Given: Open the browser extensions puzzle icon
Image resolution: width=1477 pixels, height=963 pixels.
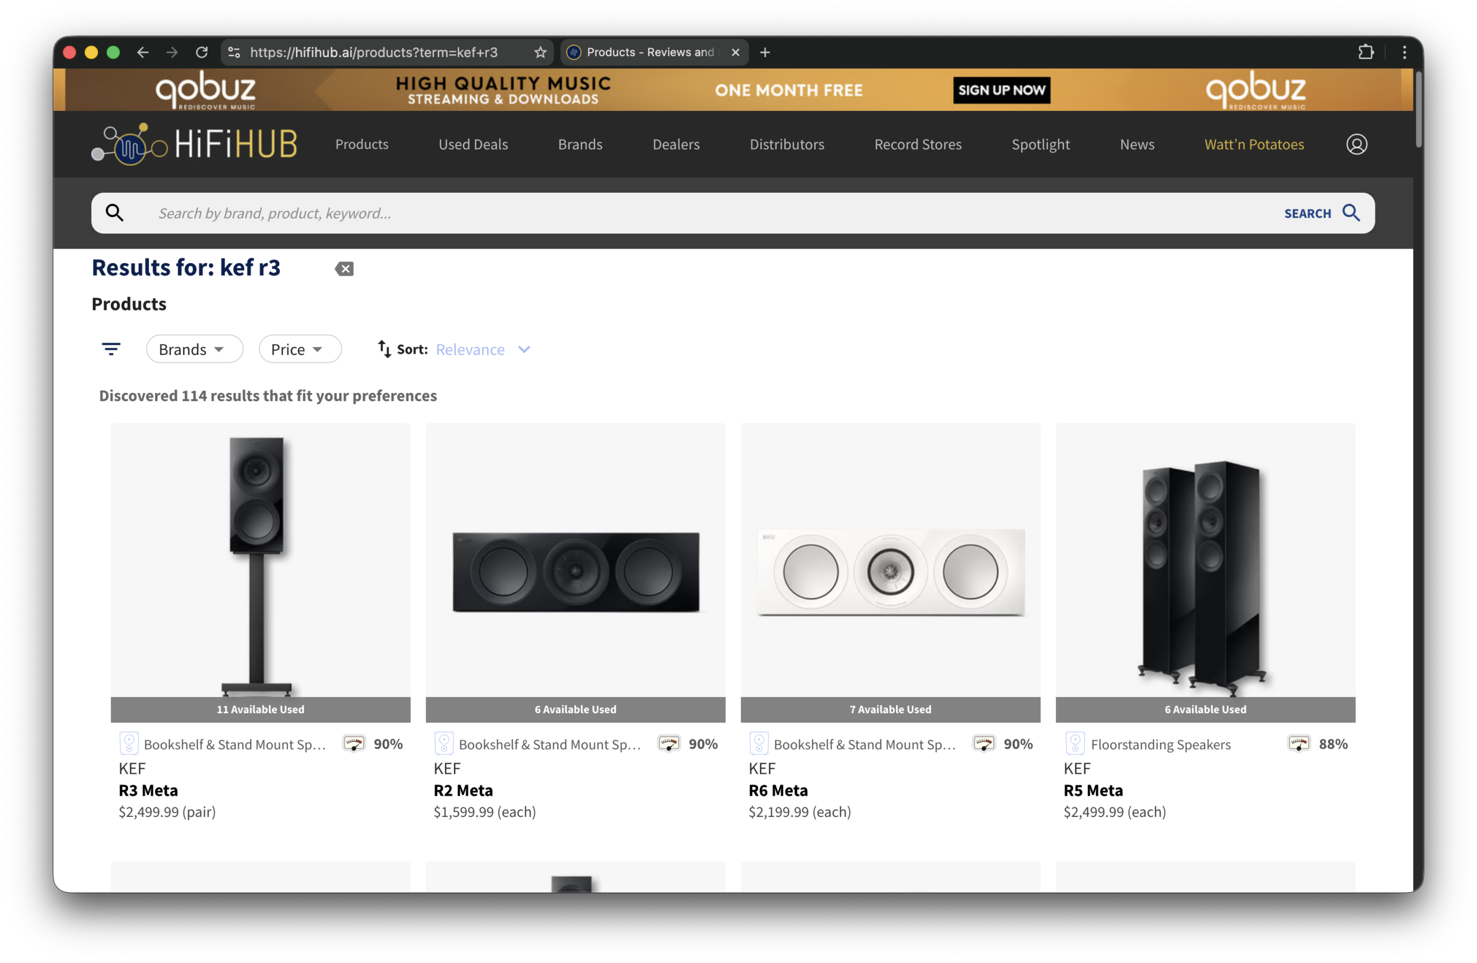Looking at the screenshot, I should tap(1365, 52).
